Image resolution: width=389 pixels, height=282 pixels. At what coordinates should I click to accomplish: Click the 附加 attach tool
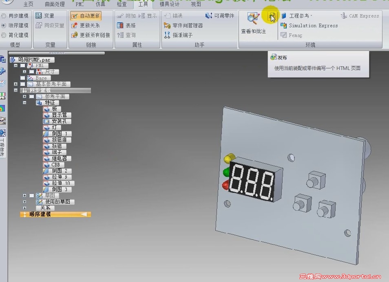pyautogui.click(x=126, y=16)
